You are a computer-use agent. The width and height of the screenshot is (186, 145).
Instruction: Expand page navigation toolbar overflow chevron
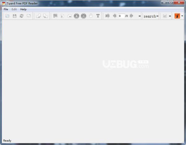[x=139, y=16]
